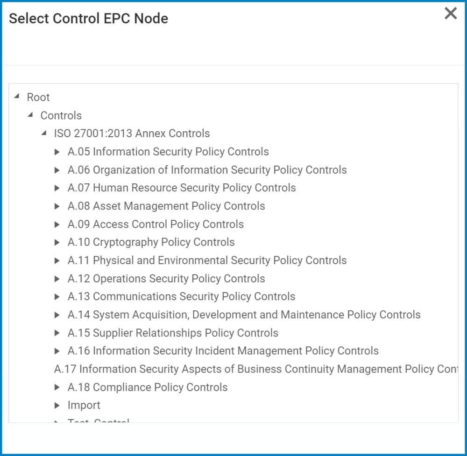Close the Select Control EPC Node dialog
The width and height of the screenshot is (467, 456).
click(450, 14)
